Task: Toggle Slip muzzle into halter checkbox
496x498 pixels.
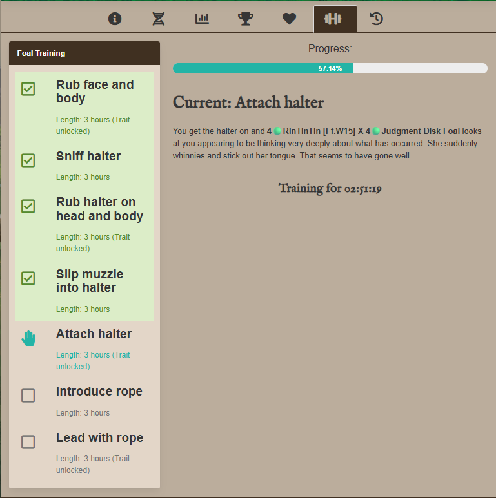Action: (28, 278)
